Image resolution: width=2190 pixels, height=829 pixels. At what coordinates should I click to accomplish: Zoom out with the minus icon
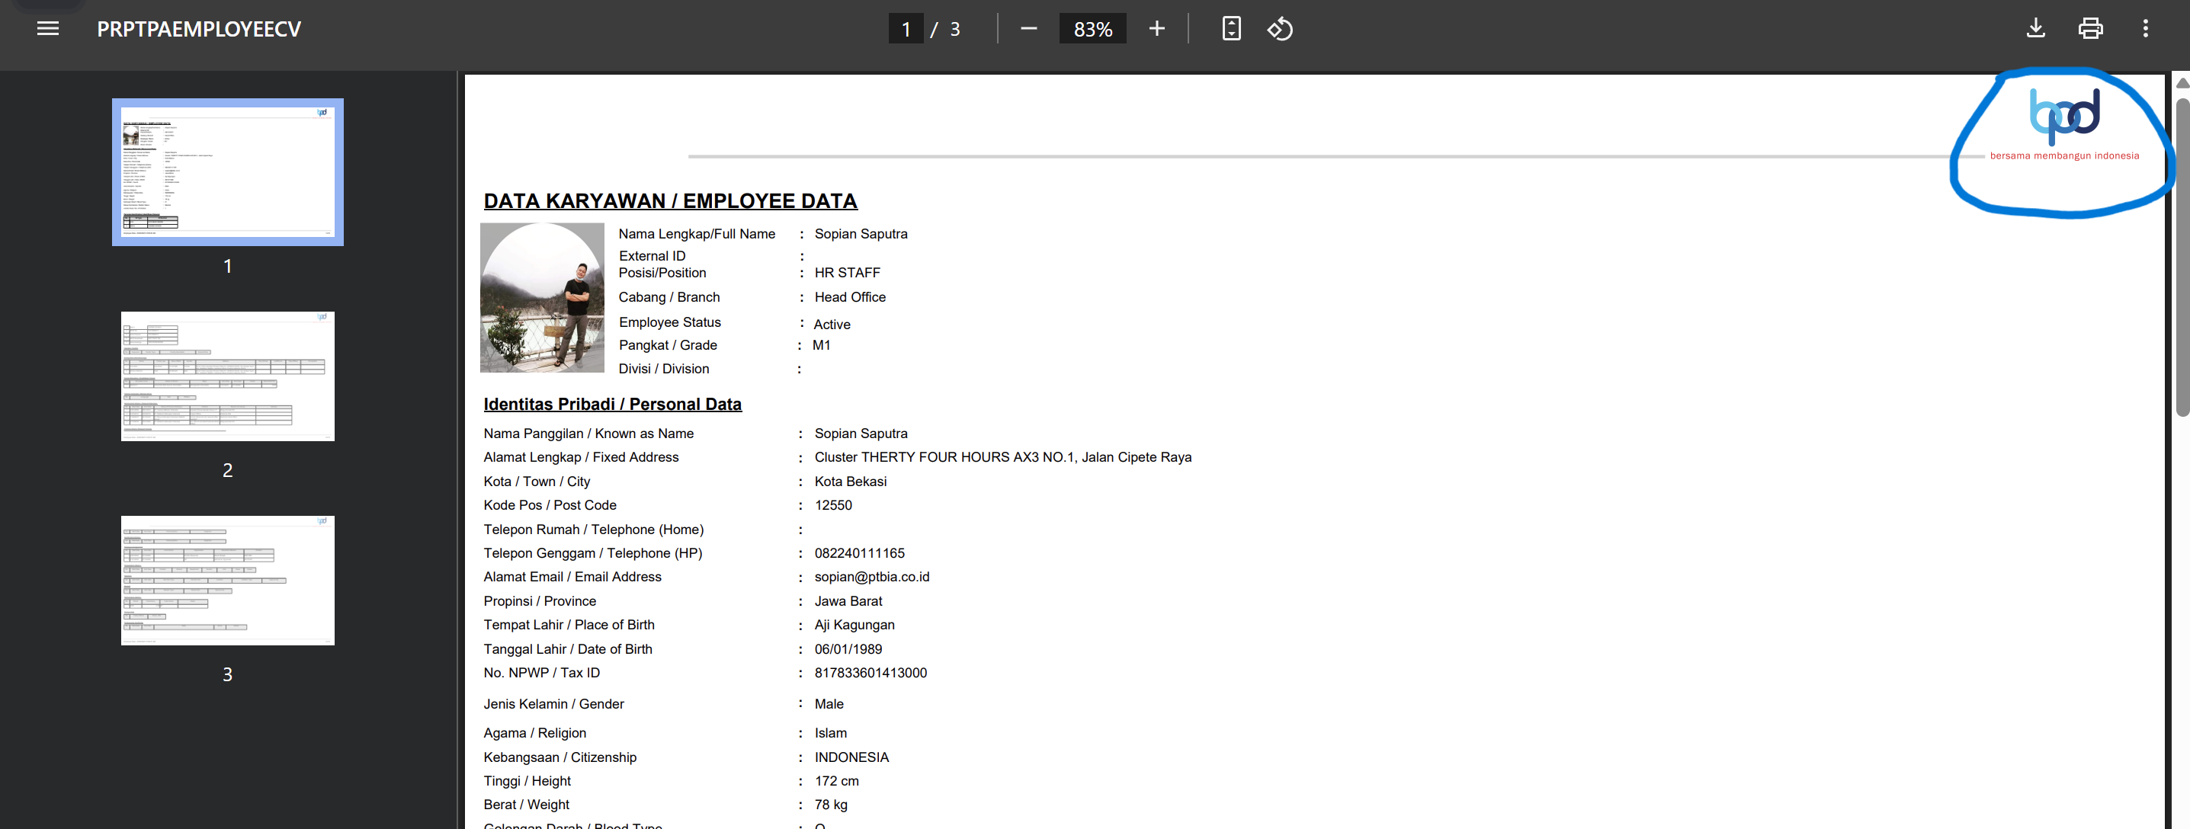[x=1029, y=29]
